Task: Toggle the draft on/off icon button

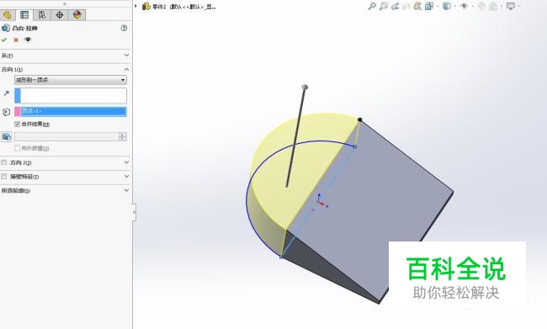Action: pos(6,137)
